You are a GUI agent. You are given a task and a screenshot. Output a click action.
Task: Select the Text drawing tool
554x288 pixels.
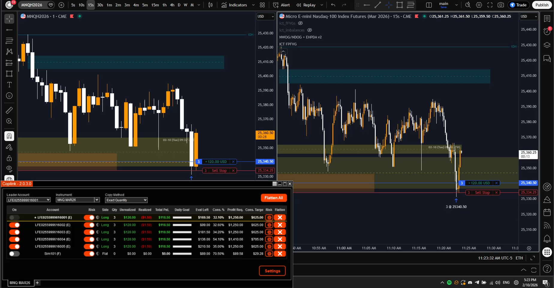(9, 85)
